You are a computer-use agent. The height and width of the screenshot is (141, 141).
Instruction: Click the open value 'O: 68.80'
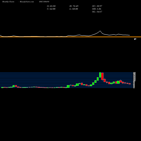coord(51,6)
